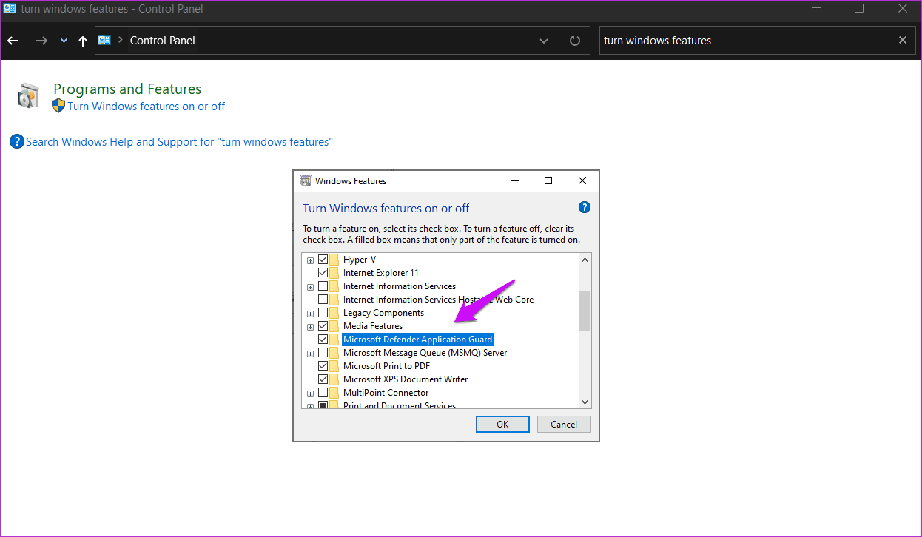This screenshot has width=922, height=537.
Task: Click the shield icon beside Turn Windows features
Action: coord(58,106)
